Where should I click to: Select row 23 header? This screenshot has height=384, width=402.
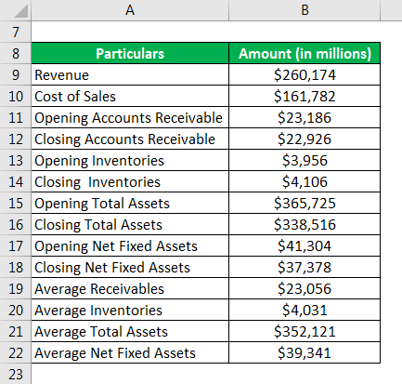click(x=16, y=374)
